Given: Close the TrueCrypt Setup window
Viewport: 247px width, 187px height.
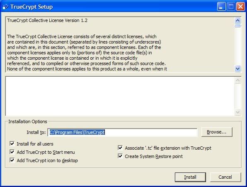Looking at the screenshot, I should tap(240, 7).
